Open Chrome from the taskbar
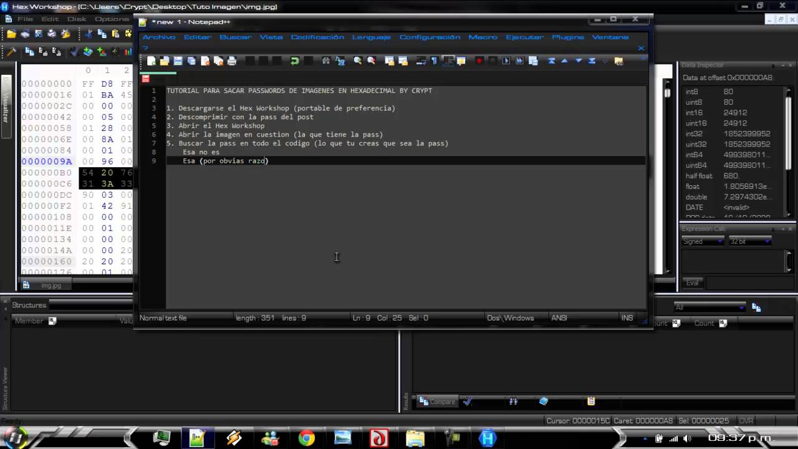Screen dimensions: 798x449 (306, 438)
